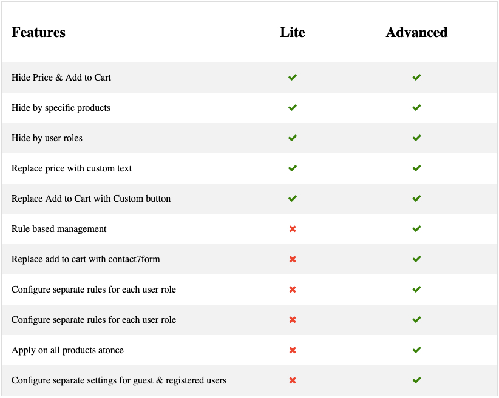Viewport: 499px width, 398px height.
Task: Click the Lite checkmark for Hide by user roles
Action: pos(293,138)
